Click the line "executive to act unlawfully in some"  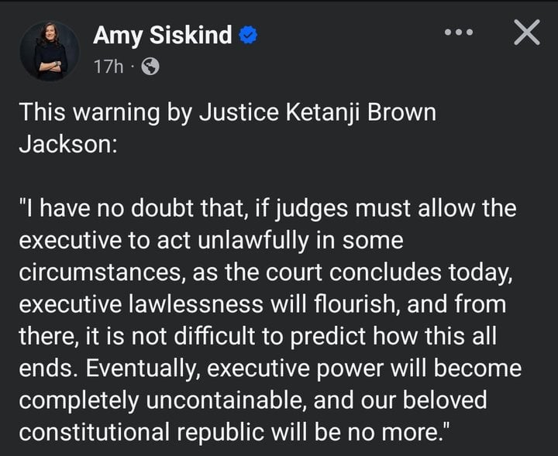pyautogui.click(x=211, y=241)
